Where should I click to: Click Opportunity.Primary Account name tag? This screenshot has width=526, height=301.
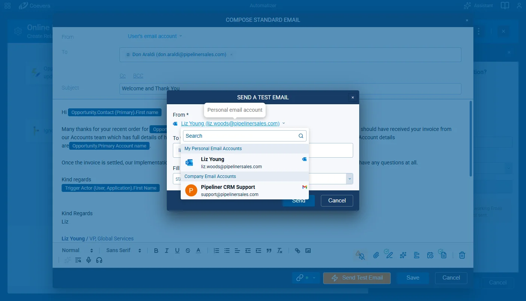click(x=109, y=146)
